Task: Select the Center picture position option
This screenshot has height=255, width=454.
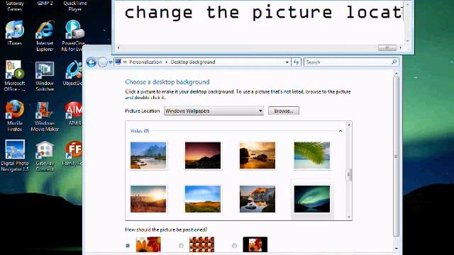Action: pyautogui.click(x=234, y=246)
